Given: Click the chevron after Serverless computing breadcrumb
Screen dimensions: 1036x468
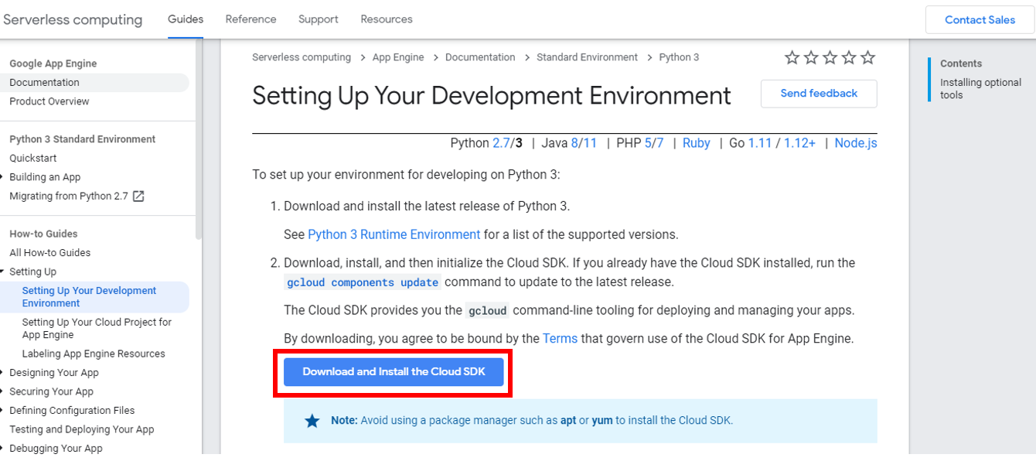Looking at the screenshot, I should (362, 58).
